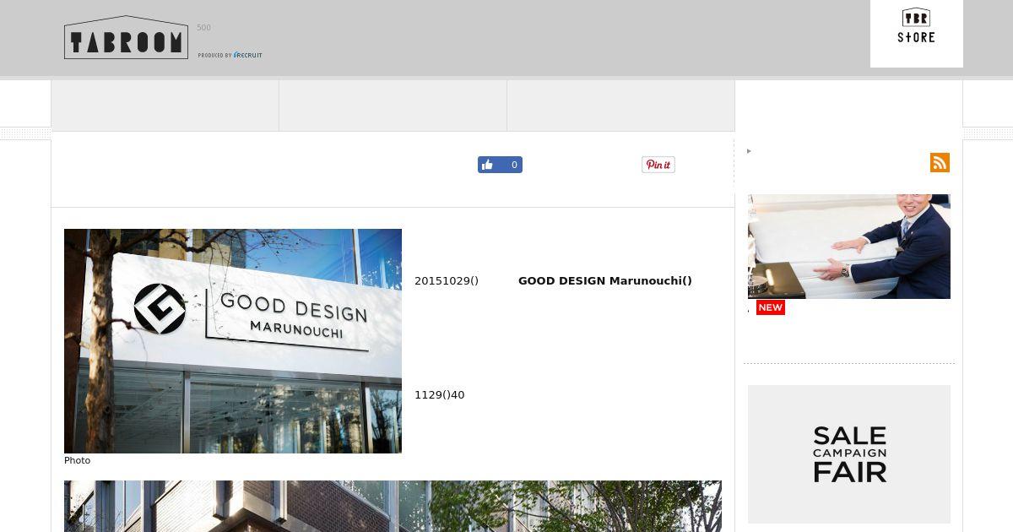Open the building exterior photo below

click(393, 507)
